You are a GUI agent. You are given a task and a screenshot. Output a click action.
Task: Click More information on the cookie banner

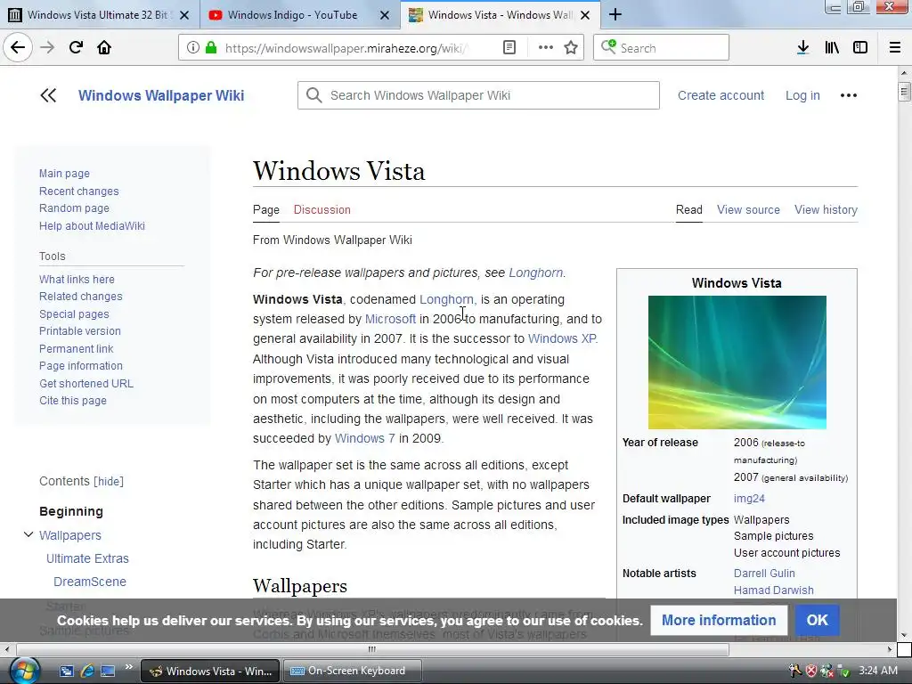pyautogui.click(x=719, y=620)
